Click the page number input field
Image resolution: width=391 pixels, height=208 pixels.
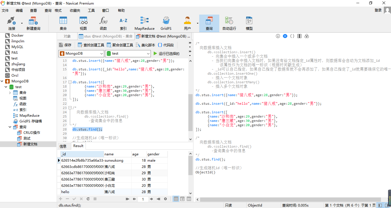tap(143, 199)
